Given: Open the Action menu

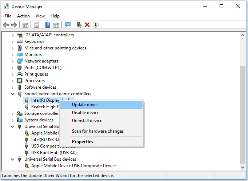Looking at the screenshot, I should tap(23, 16).
